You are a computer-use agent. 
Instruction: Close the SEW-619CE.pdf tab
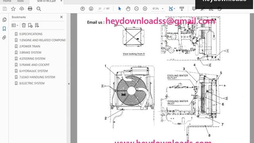tap(61, 1)
